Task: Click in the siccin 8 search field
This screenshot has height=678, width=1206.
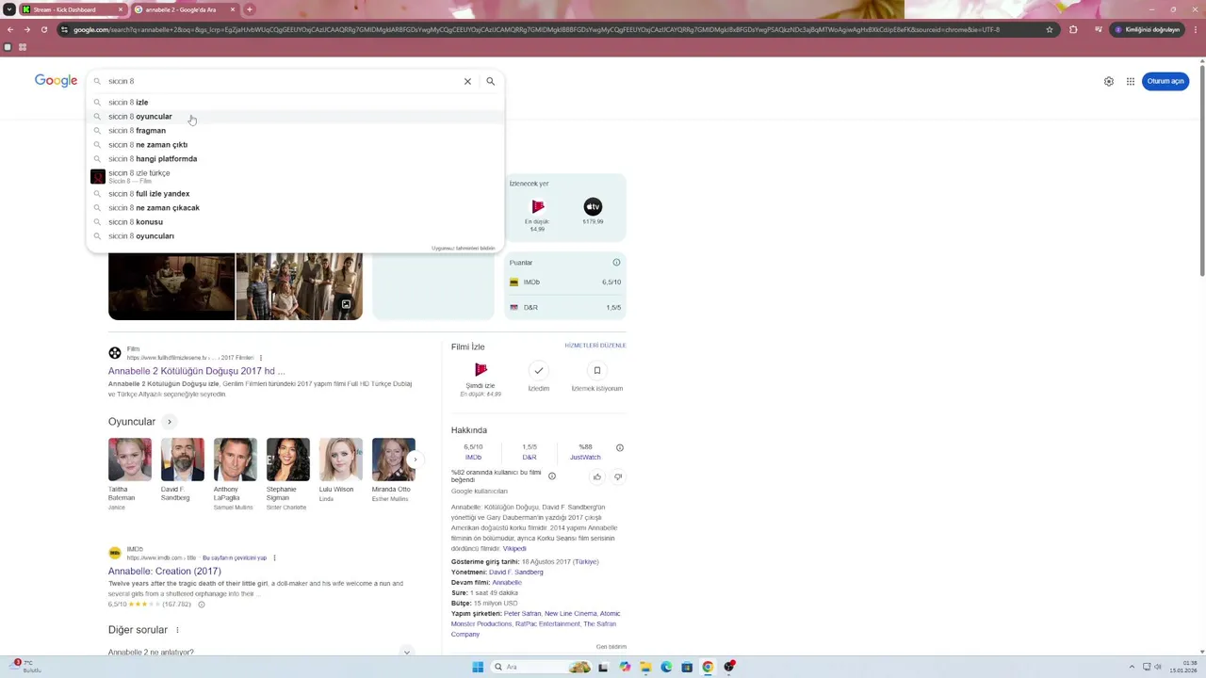Action: (x=283, y=81)
